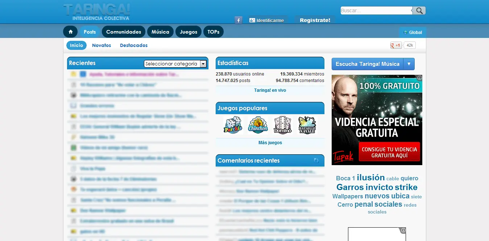The height and width of the screenshot is (241, 489).
Task: Open the Taringa! en vivo link
Action: [x=270, y=90]
